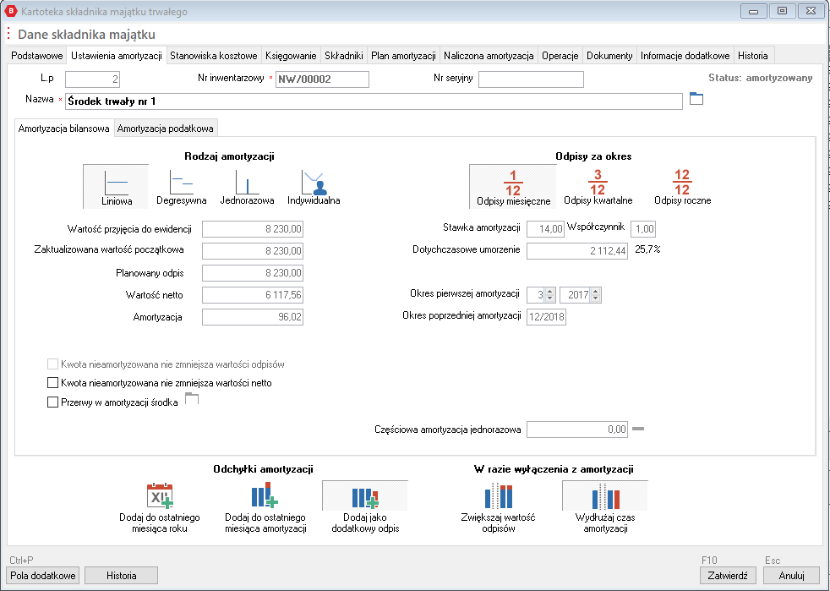Open the Informacje dodatkowe tab

(685, 56)
